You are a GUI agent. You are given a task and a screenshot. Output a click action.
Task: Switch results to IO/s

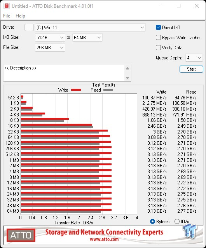[x=177, y=222]
